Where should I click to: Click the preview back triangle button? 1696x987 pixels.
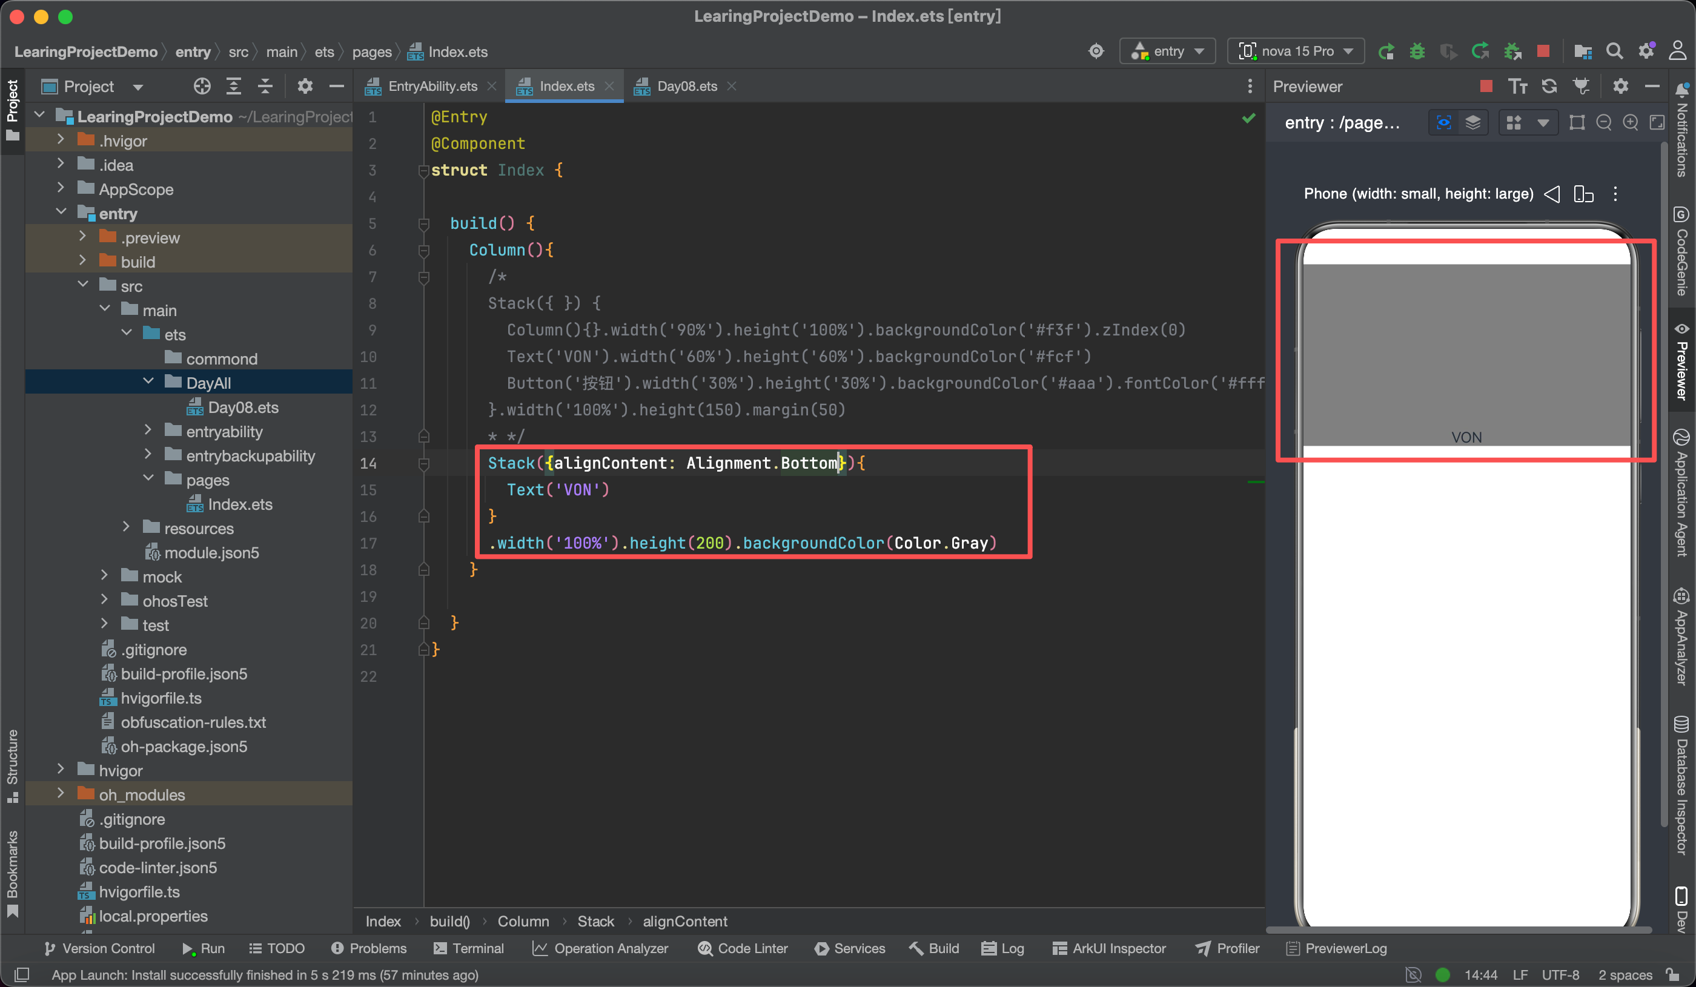[1552, 194]
